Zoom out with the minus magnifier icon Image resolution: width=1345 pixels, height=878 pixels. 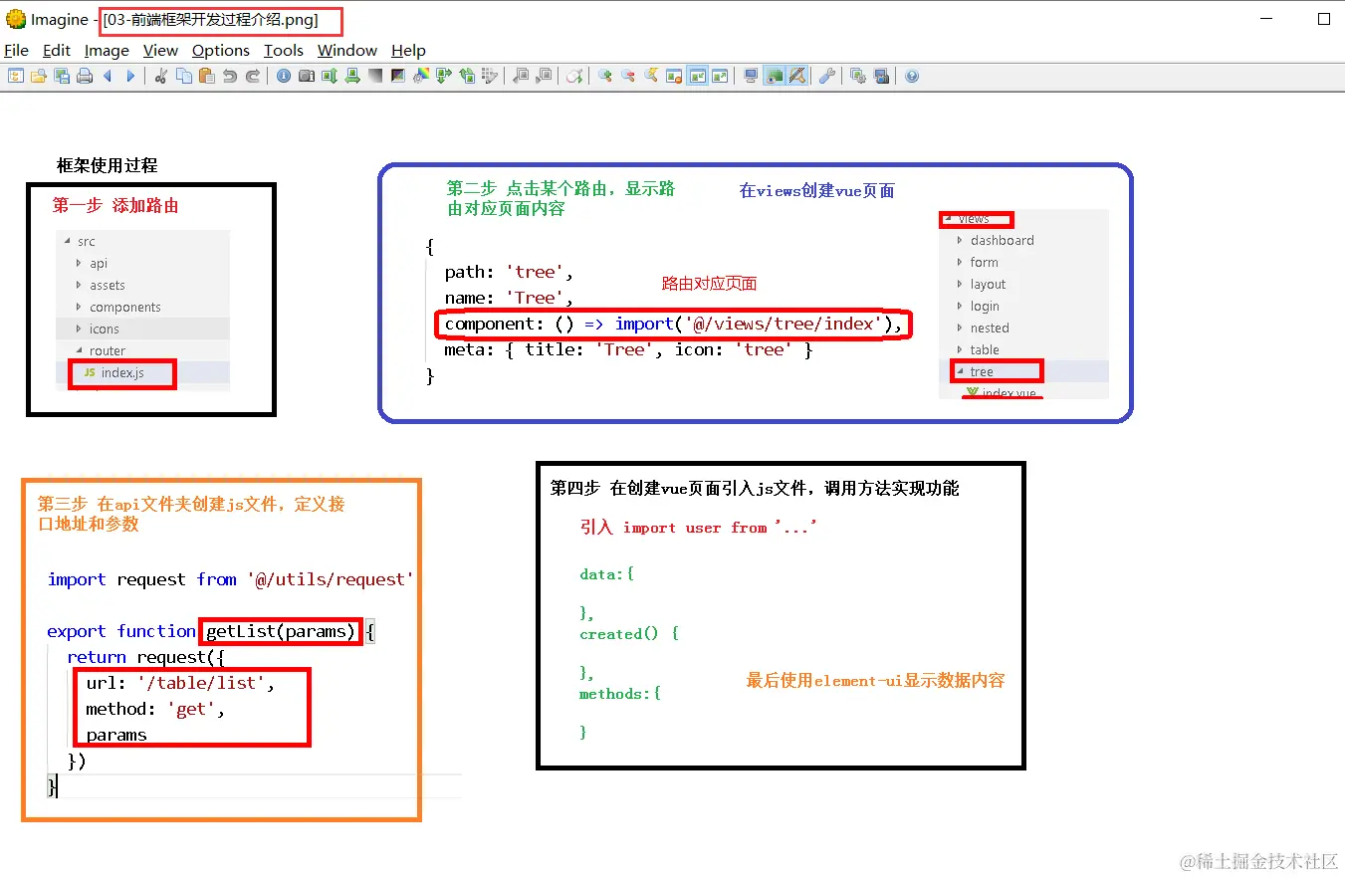[628, 76]
